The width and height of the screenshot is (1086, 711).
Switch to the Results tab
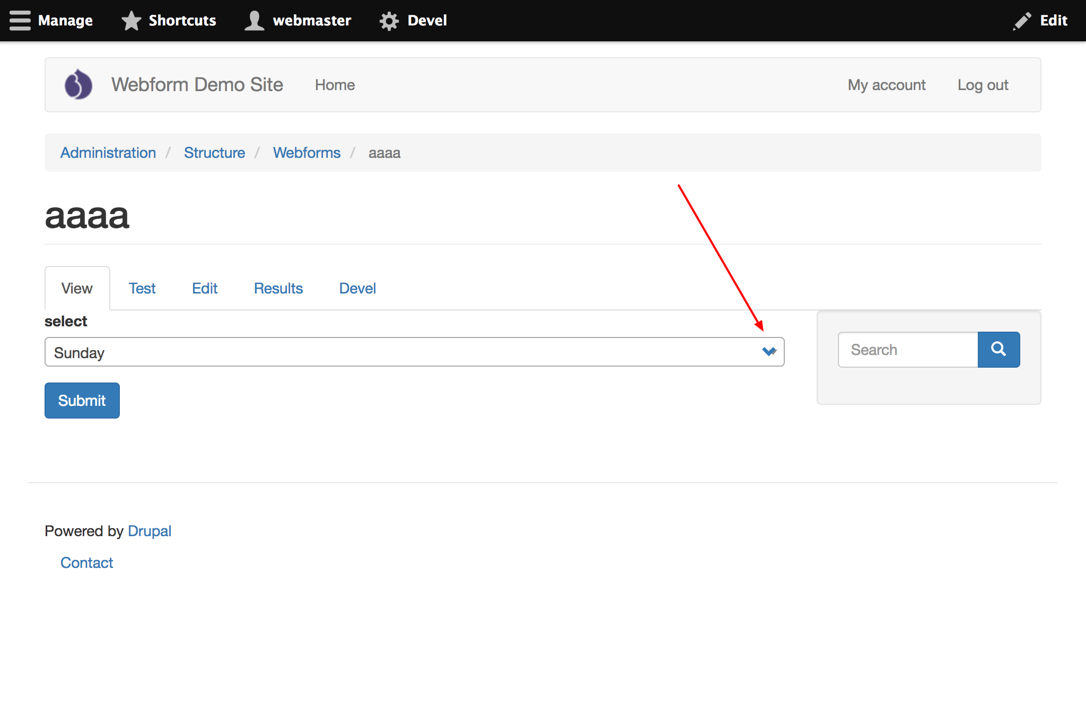tap(277, 288)
